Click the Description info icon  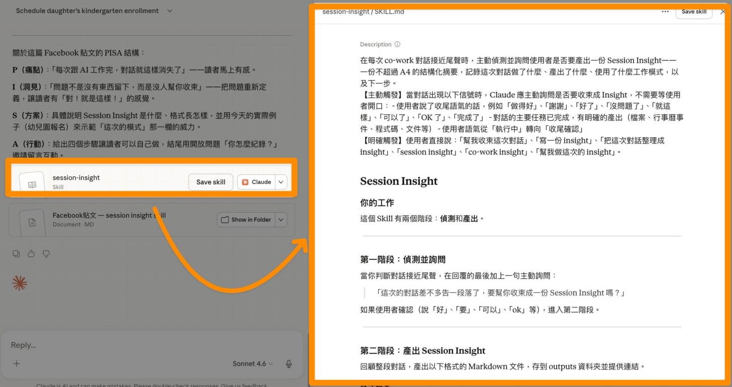tap(397, 44)
